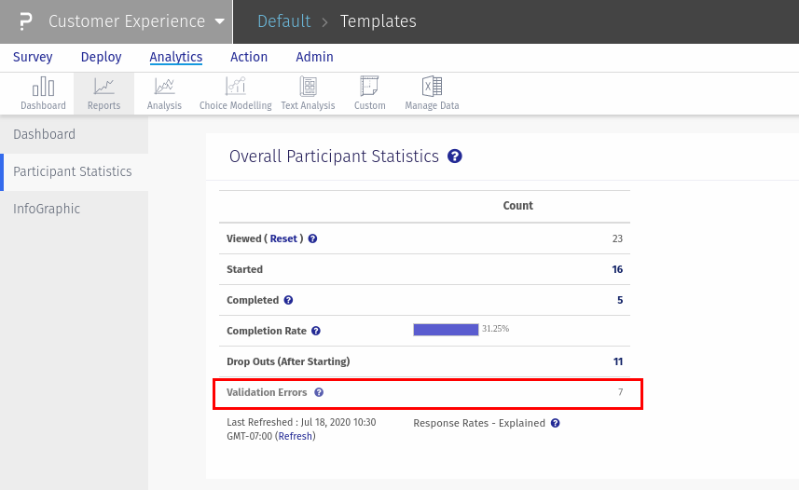Open the Manage Data icon
This screenshot has width=799, height=490.
(x=432, y=93)
